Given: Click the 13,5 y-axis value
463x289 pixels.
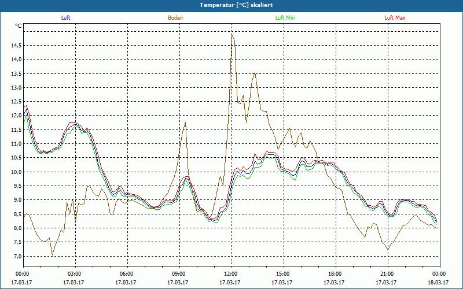Looking at the screenshot, I should pyautogui.click(x=17, y=73).
